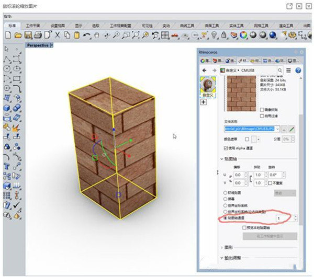Select the 环境贴图 radio button
This screenshot has height=277, width=314.
(225, 193)
